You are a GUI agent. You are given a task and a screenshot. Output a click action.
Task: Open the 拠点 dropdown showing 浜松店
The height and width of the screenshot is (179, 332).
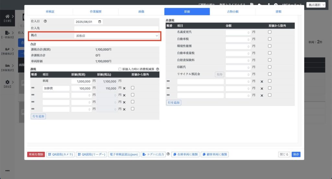(x=117, y=35)
